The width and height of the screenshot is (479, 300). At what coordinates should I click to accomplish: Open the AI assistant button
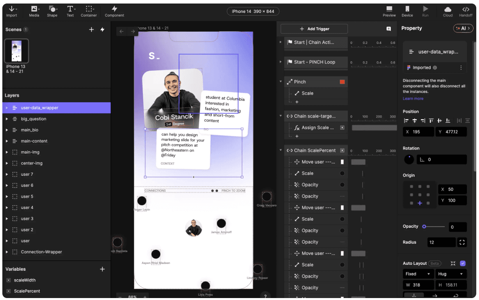[x=463, y=28]
